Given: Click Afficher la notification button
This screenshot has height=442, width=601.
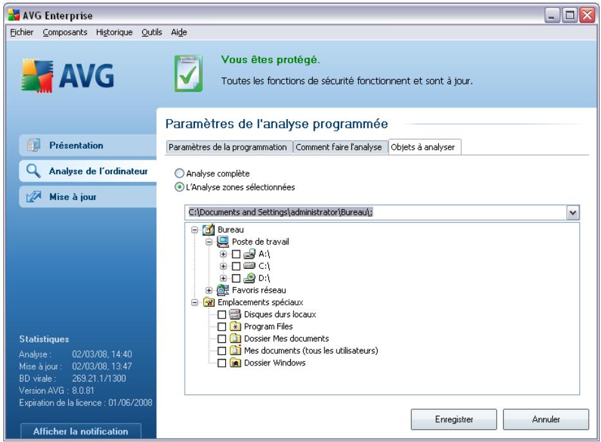Looking at the screenshot, I should 81,431.
